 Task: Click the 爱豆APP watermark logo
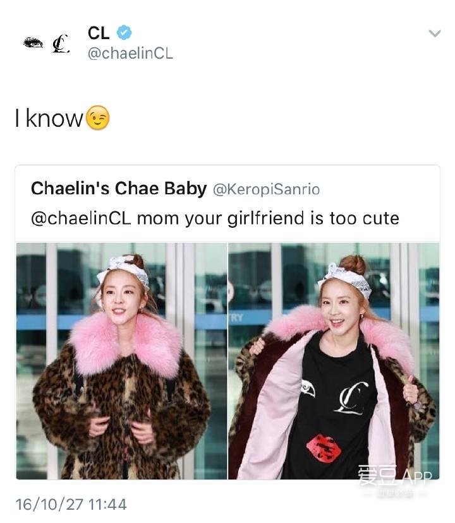[x=395, y=480]
